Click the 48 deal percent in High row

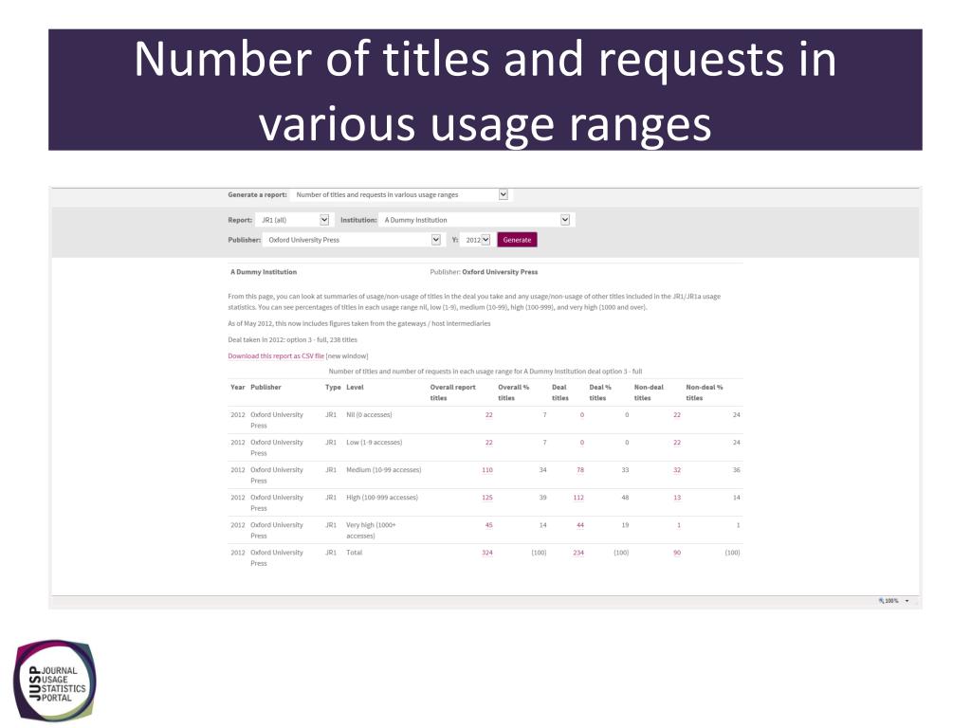(625, 498)
